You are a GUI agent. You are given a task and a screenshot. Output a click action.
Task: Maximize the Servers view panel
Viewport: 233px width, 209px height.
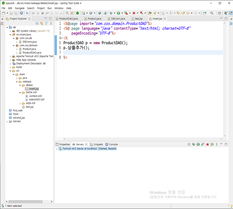226,144
